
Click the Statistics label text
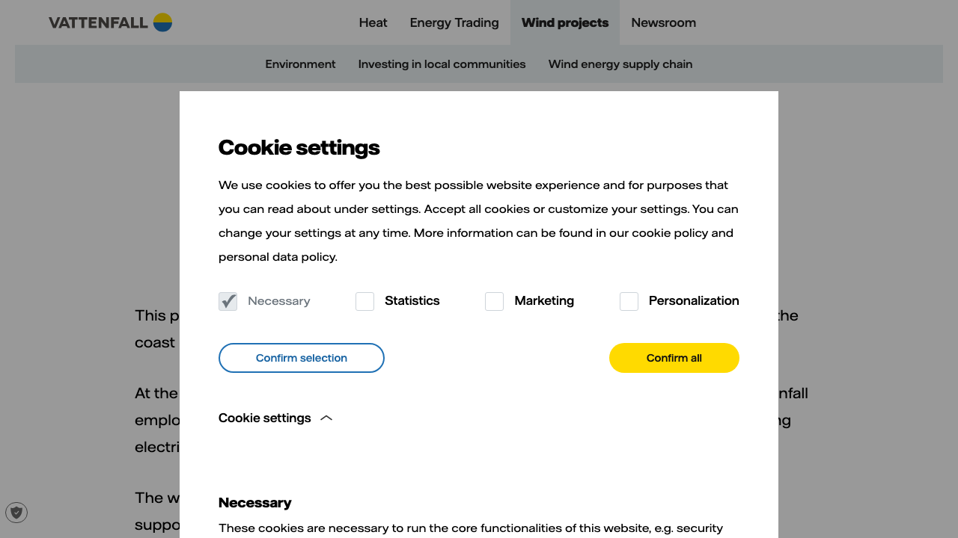point(412,300)
